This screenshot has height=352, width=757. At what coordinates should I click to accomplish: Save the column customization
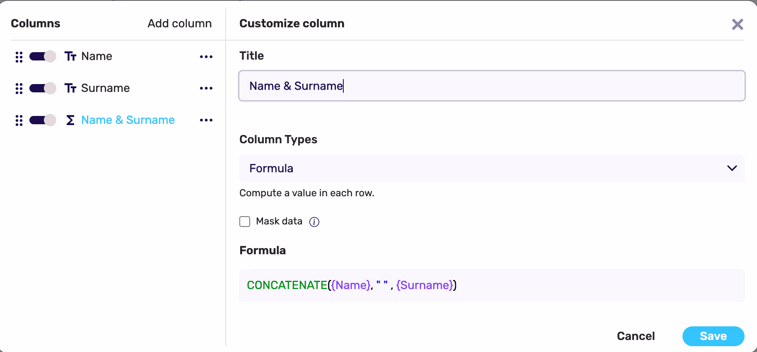[713, 336]
